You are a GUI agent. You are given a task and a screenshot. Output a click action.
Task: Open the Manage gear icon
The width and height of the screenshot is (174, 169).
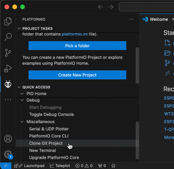[8, 154]
